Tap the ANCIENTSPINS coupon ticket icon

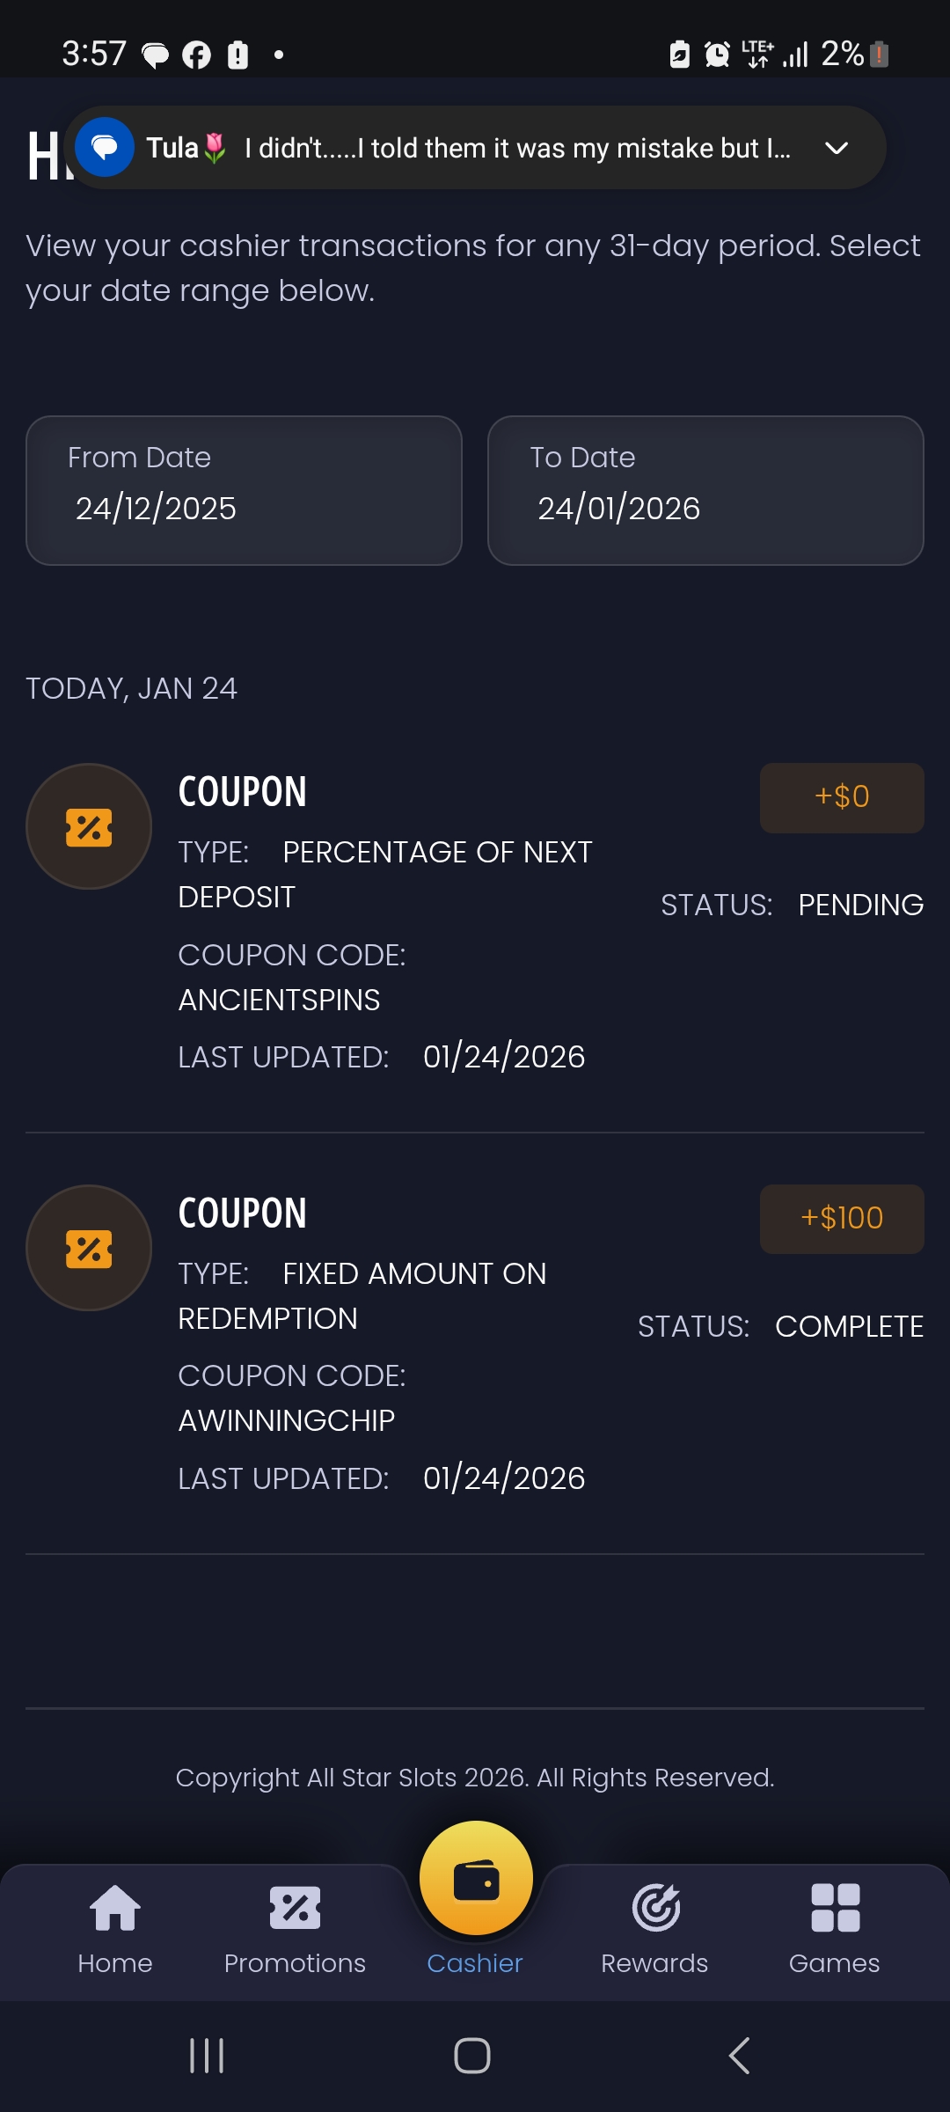89,826
